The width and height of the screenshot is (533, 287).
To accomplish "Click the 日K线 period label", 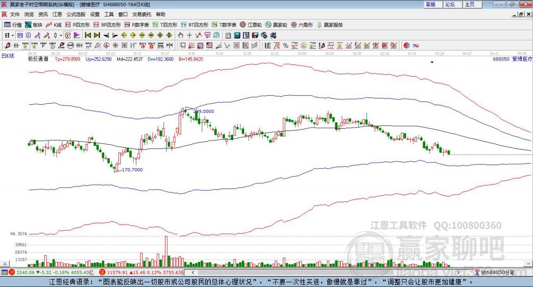I will point(8,56).
